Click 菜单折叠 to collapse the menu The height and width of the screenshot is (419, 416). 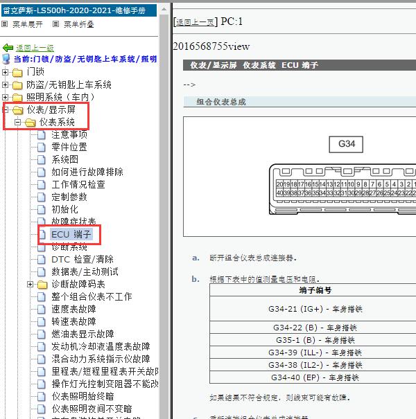(x=78, y=24)
